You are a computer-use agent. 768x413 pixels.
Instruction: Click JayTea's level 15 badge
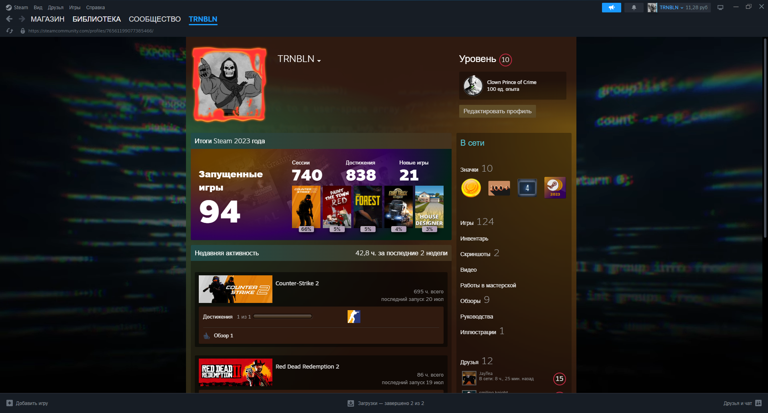[559, 379]
